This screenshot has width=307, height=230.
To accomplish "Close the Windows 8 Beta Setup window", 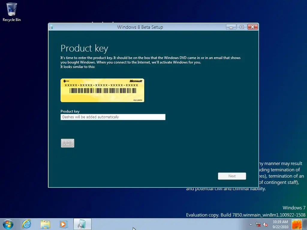I will click(x=252, y=27).
